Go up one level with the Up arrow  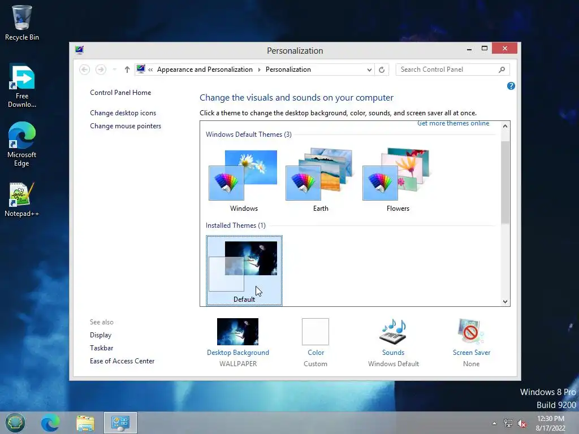(x=127, y=70)
